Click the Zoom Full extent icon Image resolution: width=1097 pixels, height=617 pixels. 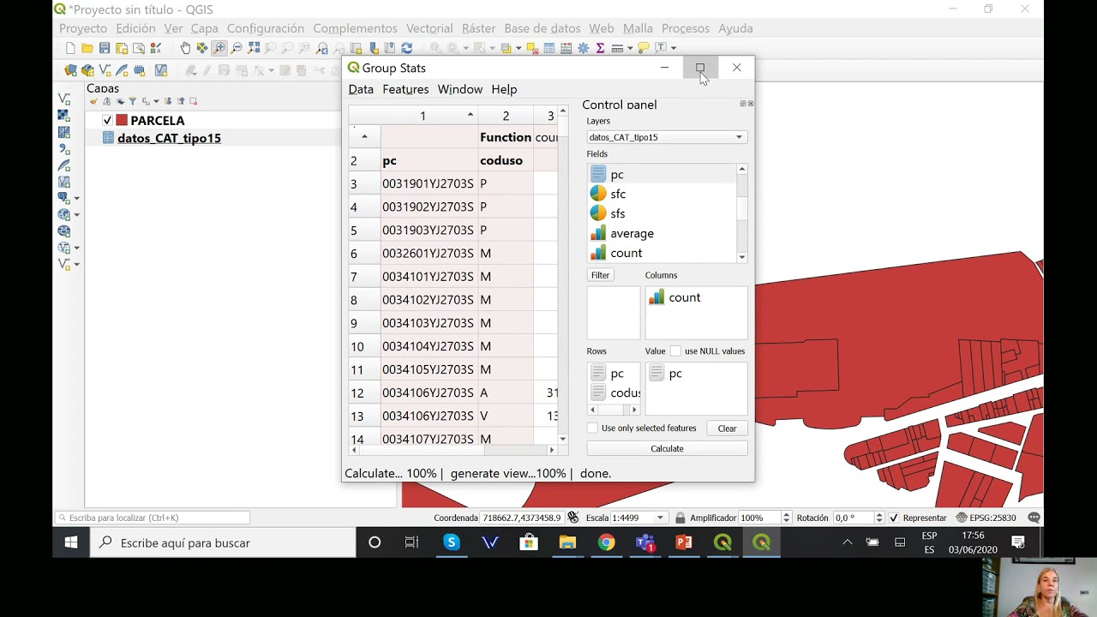254,48
